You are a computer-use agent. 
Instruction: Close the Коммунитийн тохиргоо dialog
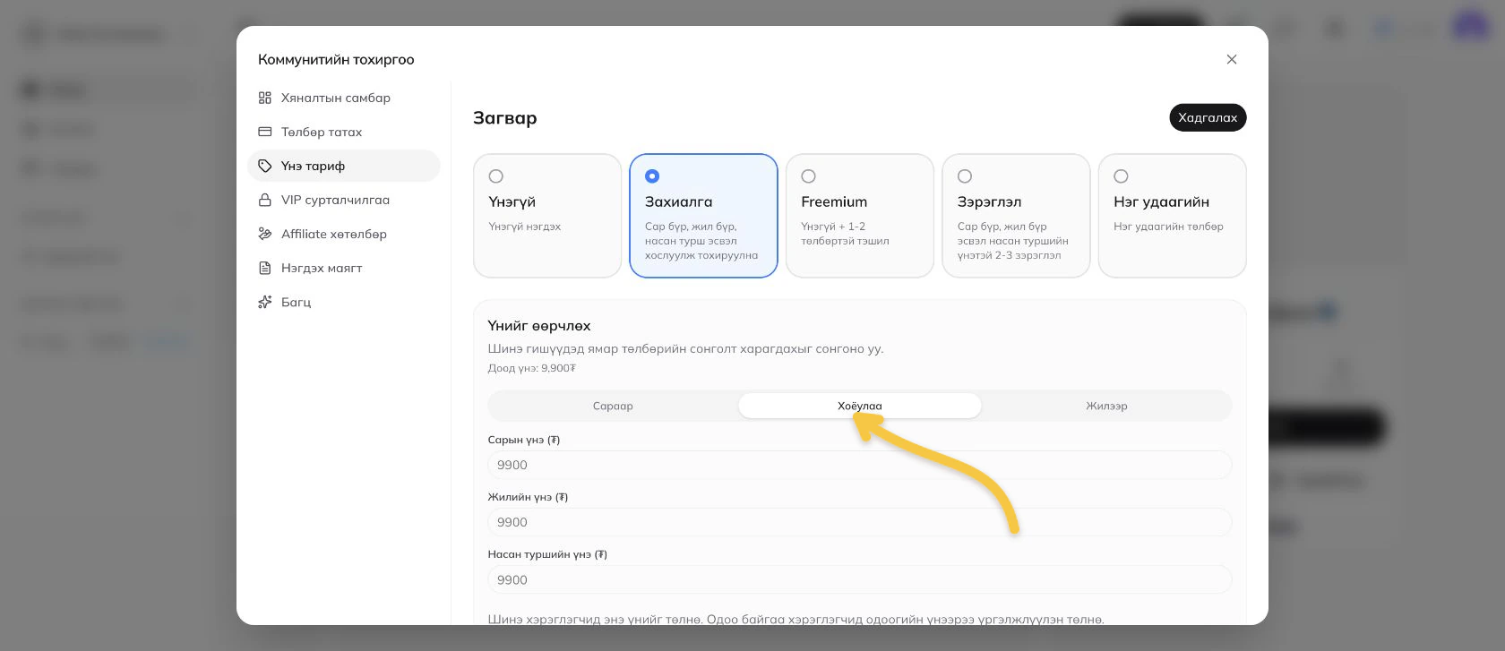point(1232,59)
